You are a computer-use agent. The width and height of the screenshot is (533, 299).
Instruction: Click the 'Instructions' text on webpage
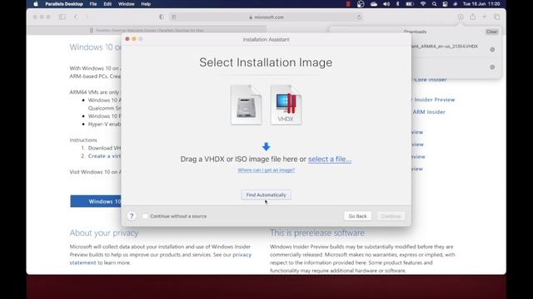click(x=83, y=140)
